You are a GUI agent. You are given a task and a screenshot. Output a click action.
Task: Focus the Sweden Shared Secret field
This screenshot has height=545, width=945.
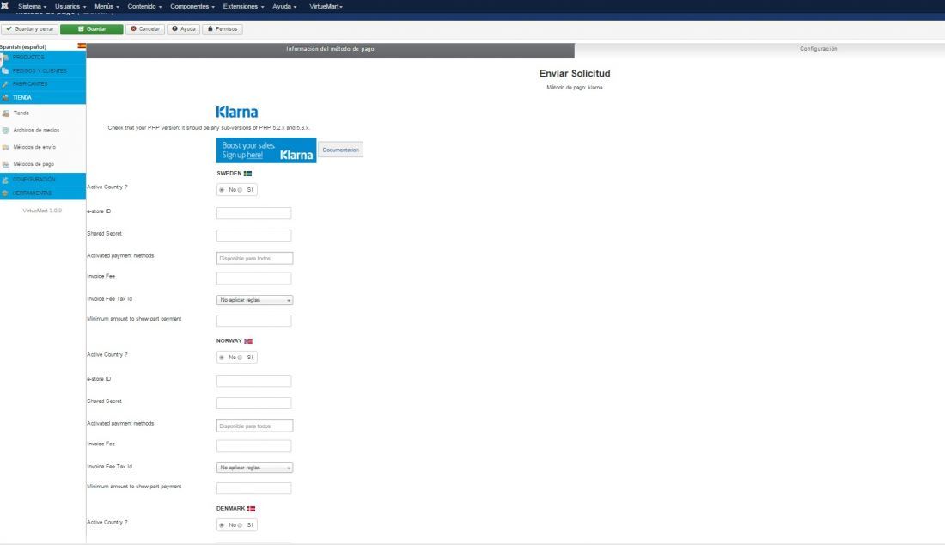253,236
